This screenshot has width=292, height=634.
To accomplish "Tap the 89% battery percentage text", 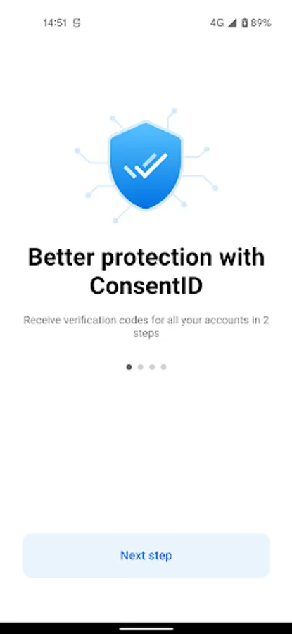I will (x=260, y=23).
